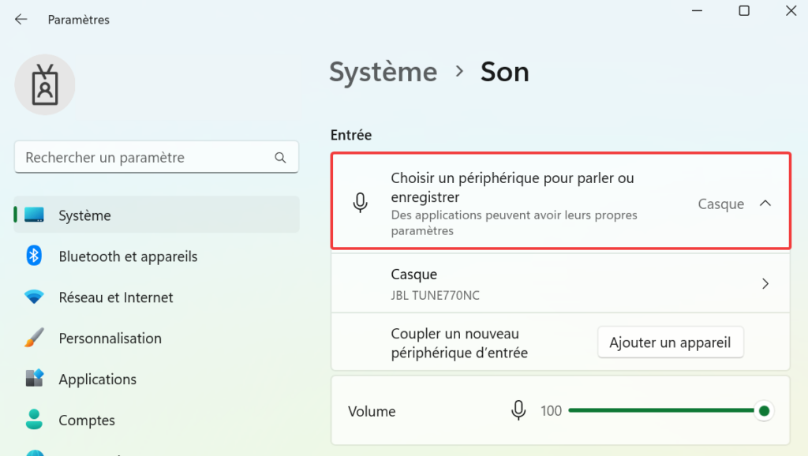Go to Système in the breadcrumb
The width and height of the screenshot is (808, 456).
click(383, 72)
